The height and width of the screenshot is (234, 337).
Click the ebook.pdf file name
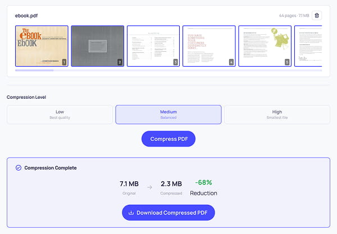click(x=26, y=16)
